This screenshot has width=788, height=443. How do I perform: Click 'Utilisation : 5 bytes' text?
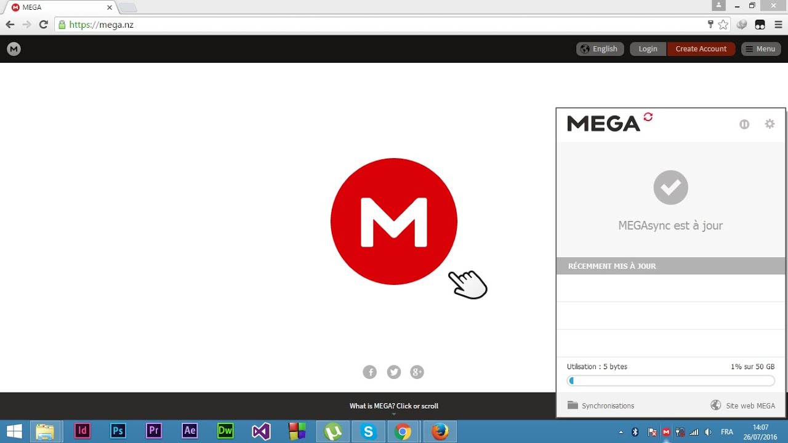[x=597, y=367]
